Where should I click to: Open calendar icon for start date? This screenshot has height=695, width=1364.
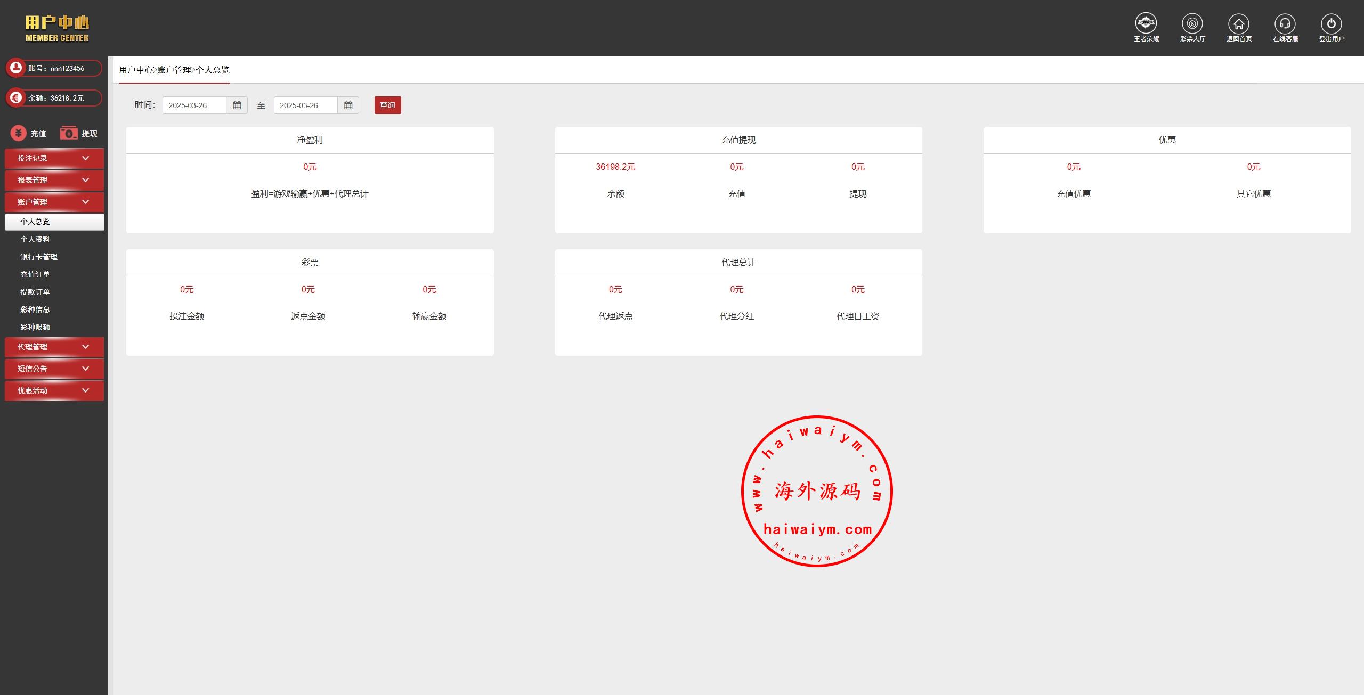[237, 105]
